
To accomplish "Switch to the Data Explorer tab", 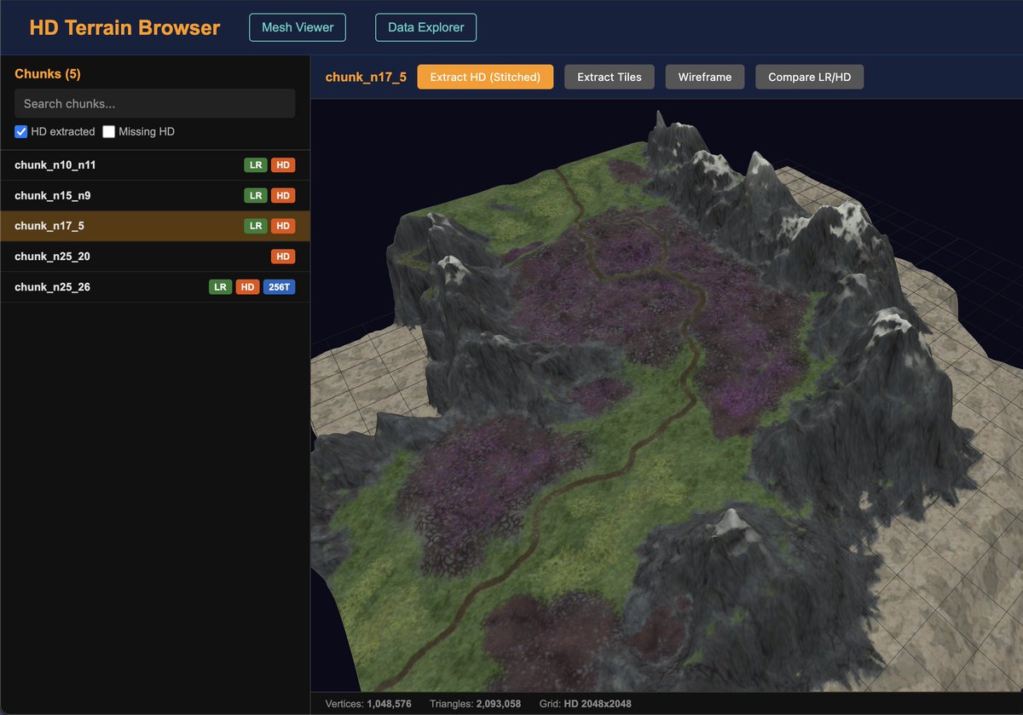I will [x=426, y=27].
